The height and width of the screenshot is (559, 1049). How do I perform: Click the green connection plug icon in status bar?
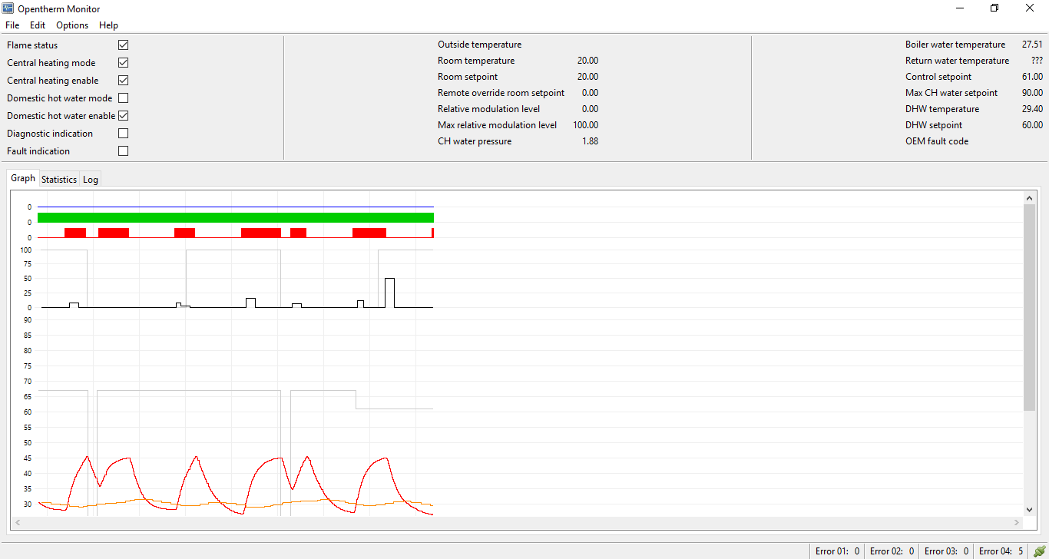(x=1039, y=551)
